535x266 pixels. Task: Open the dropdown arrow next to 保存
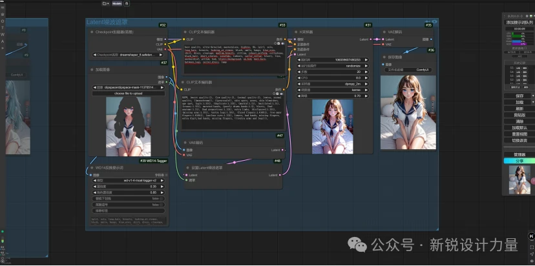point(533,96)
